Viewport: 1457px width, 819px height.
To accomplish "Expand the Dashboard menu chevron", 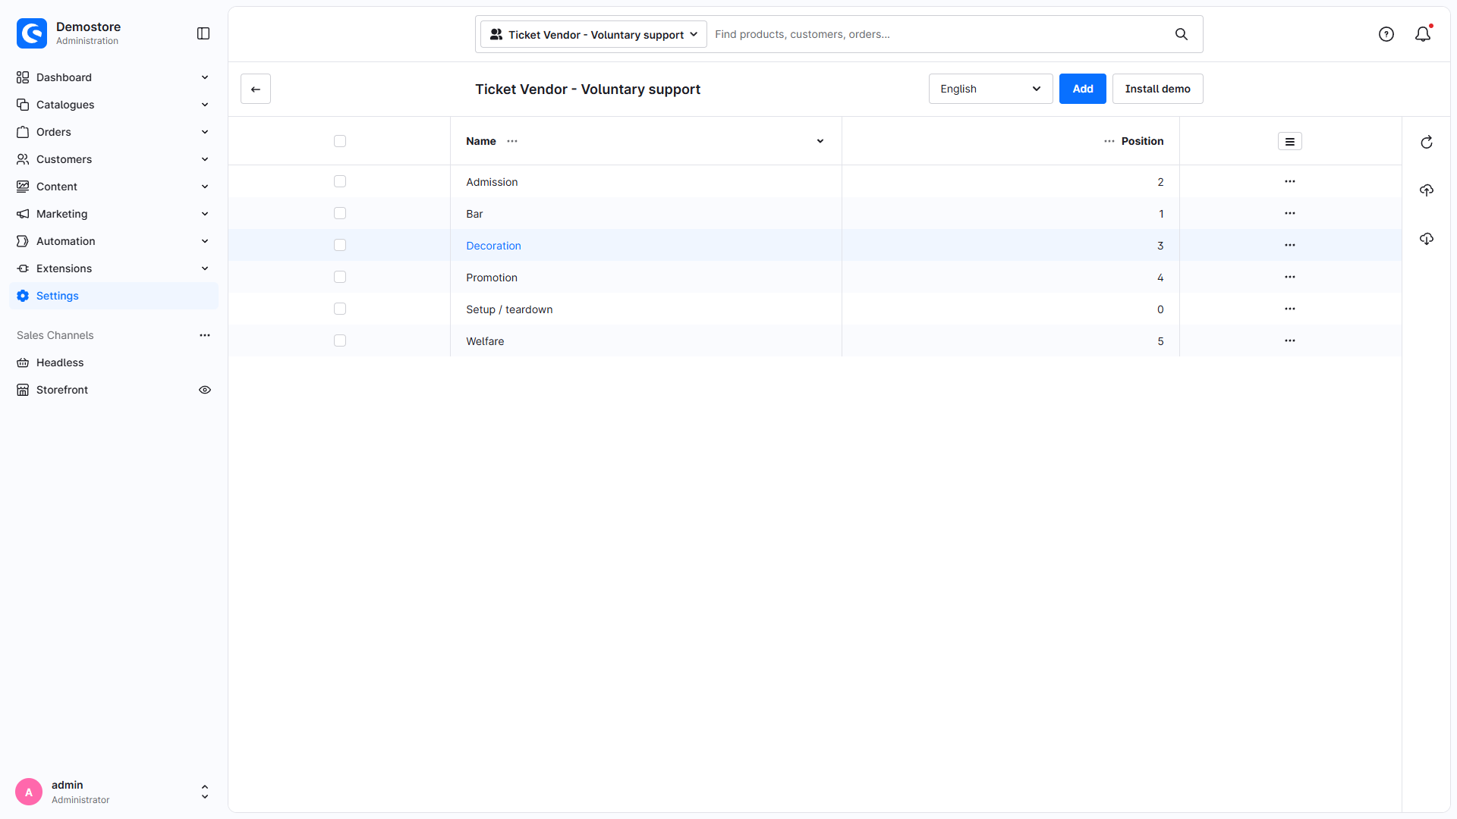I will (x=205, y=77).
